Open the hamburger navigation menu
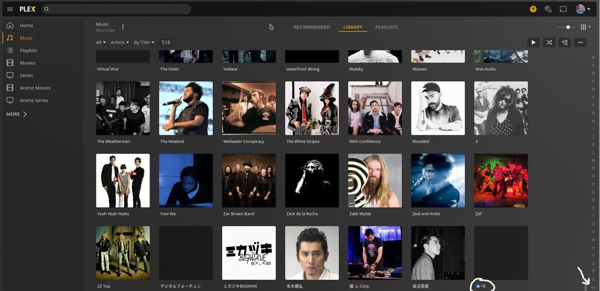This screenshot has width=600, height=291. [10, 9]
